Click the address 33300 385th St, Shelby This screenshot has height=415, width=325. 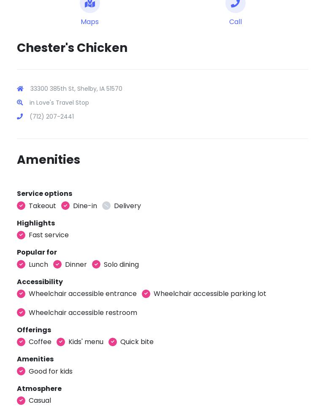coord(76,89)
